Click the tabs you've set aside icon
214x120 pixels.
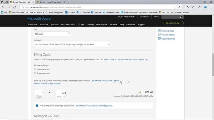coord(2,2)
